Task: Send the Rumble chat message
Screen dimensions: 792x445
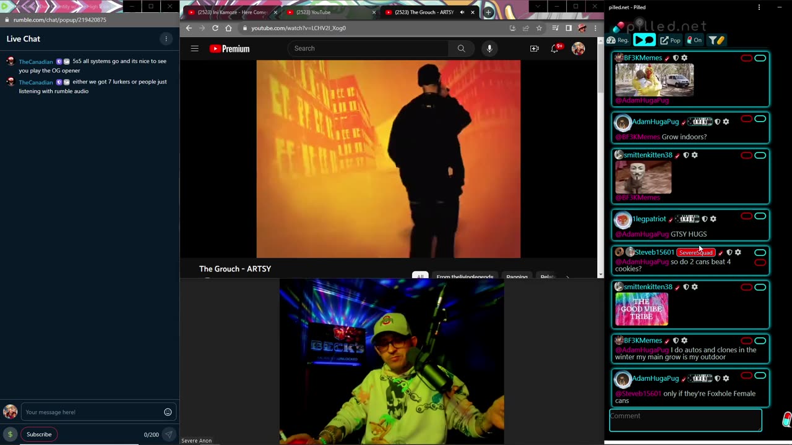Action: (168, 434)
